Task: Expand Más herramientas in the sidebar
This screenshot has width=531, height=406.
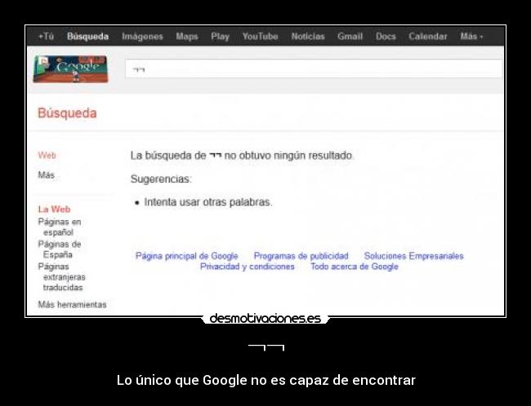Action: (72, 305)
